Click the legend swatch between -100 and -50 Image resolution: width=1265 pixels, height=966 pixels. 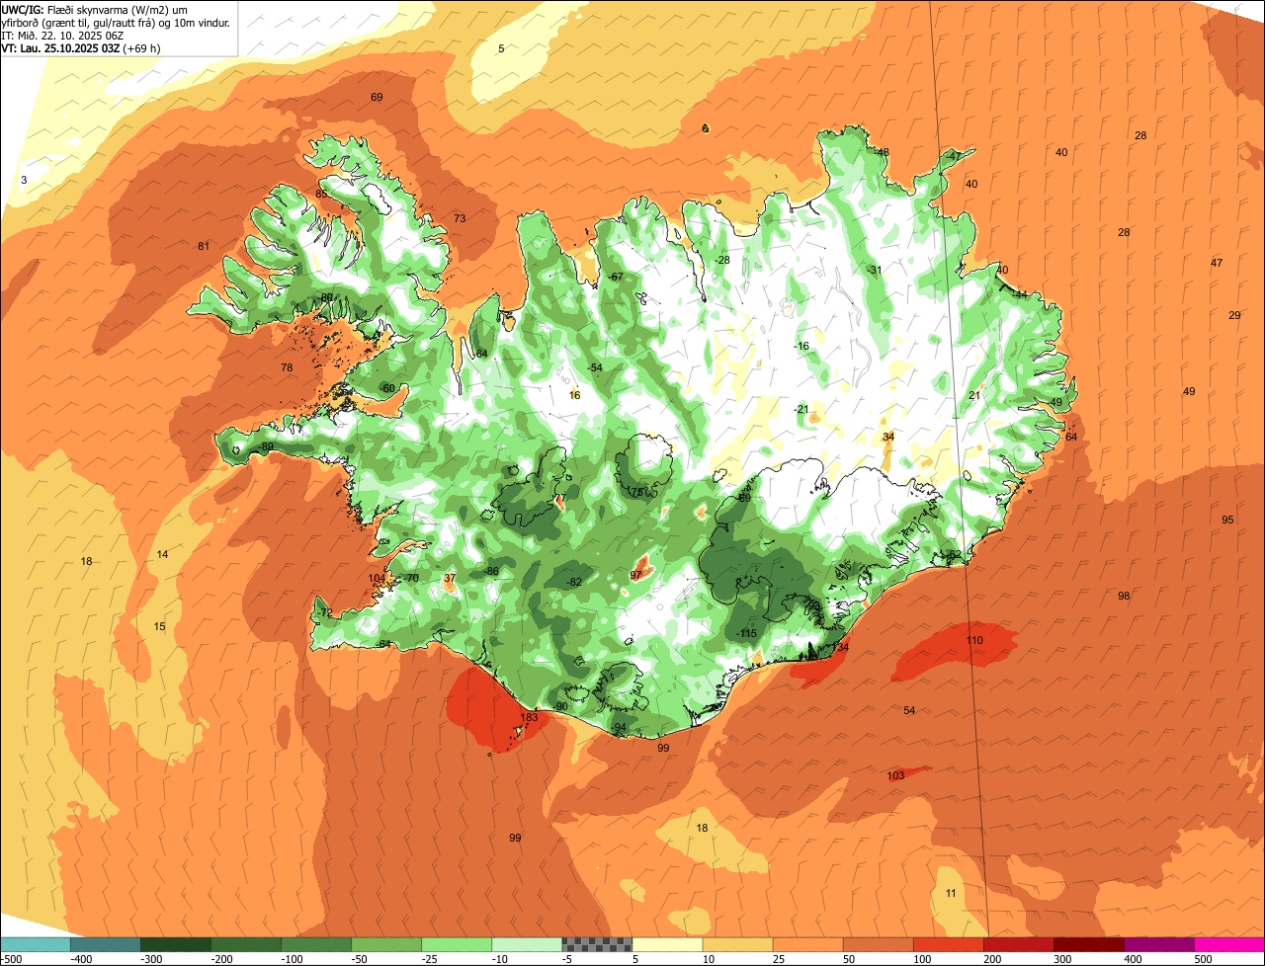(x=315, y=943)
